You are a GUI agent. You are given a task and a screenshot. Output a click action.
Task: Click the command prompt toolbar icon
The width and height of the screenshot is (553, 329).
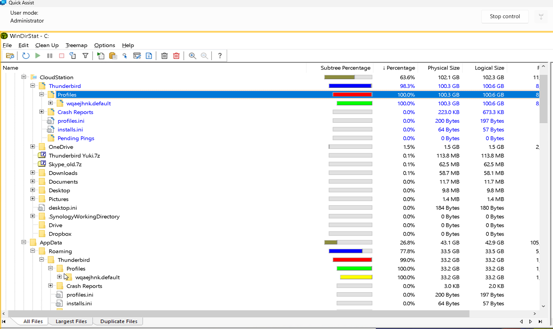(x=137, y=56)
